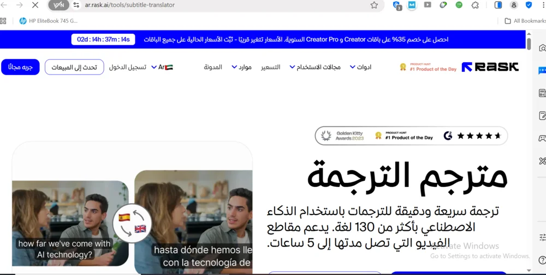Click the Product Hunt medal beside the Rask logo
The height and width of the screenshot is (275, 546).
(403, 67)
